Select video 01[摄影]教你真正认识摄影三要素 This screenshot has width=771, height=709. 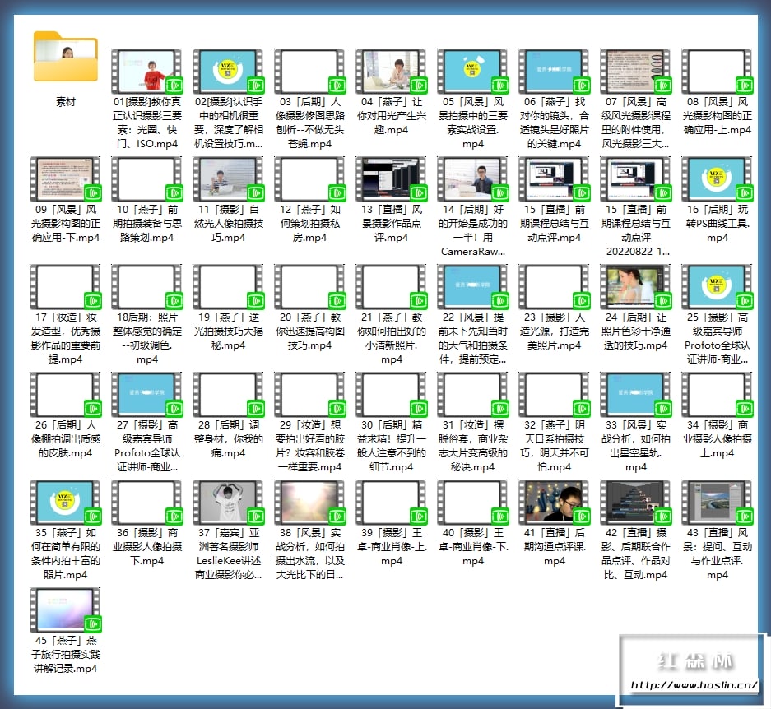click(146, 72)
